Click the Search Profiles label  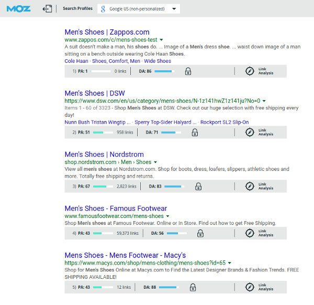[x=77, y=8]
